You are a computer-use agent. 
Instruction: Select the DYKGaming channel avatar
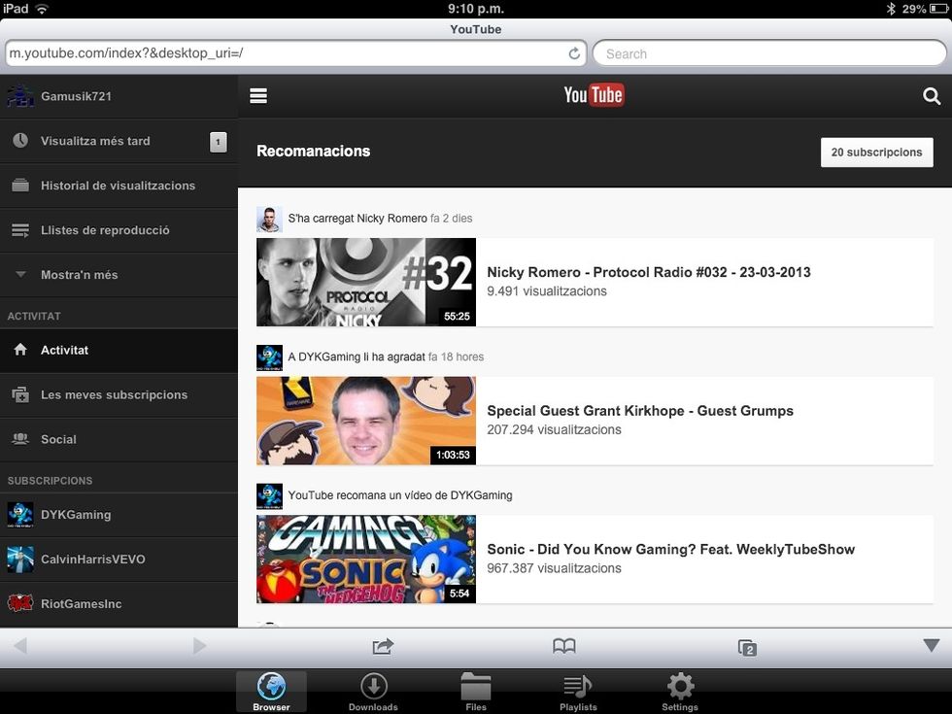(x=21, y=514)
